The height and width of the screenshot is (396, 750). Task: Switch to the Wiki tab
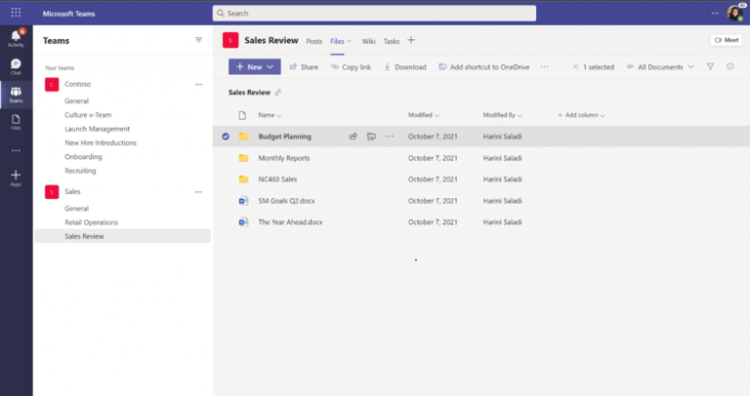pos(368,41)
